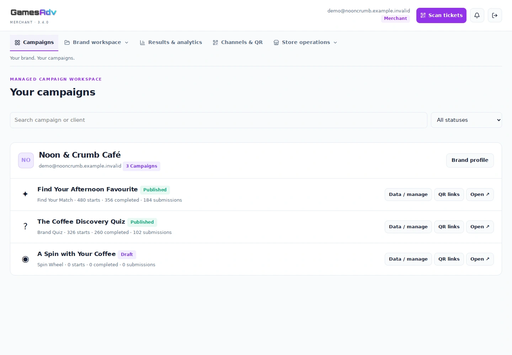
Task: Click the sparkle icon for Afternoon Favourite
Action: pos(25,194)
